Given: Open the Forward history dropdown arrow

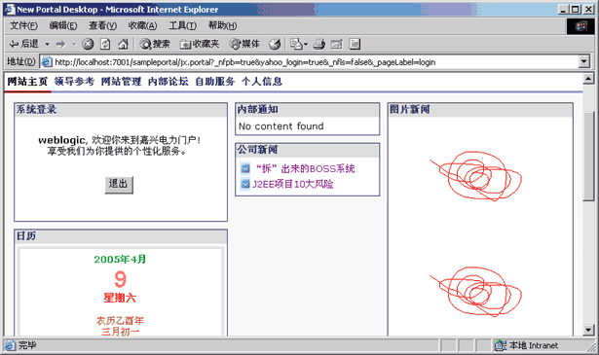Looking at the screenshot, I should point(74,44).
